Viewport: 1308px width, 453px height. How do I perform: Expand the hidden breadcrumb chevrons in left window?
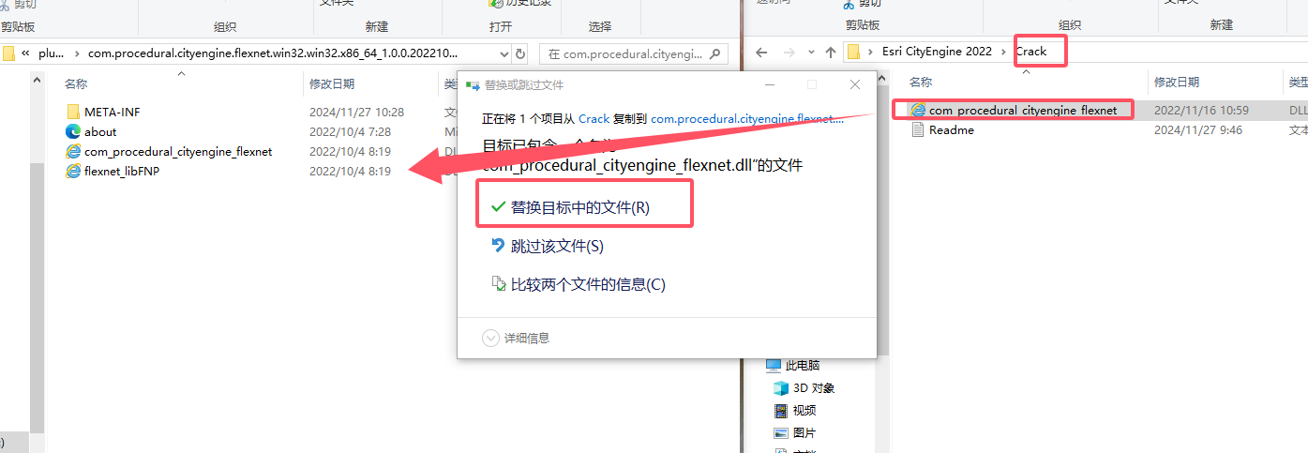(25, 53)
